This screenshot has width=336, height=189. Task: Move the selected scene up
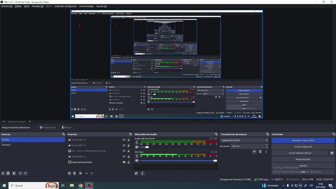click(20, 173)
